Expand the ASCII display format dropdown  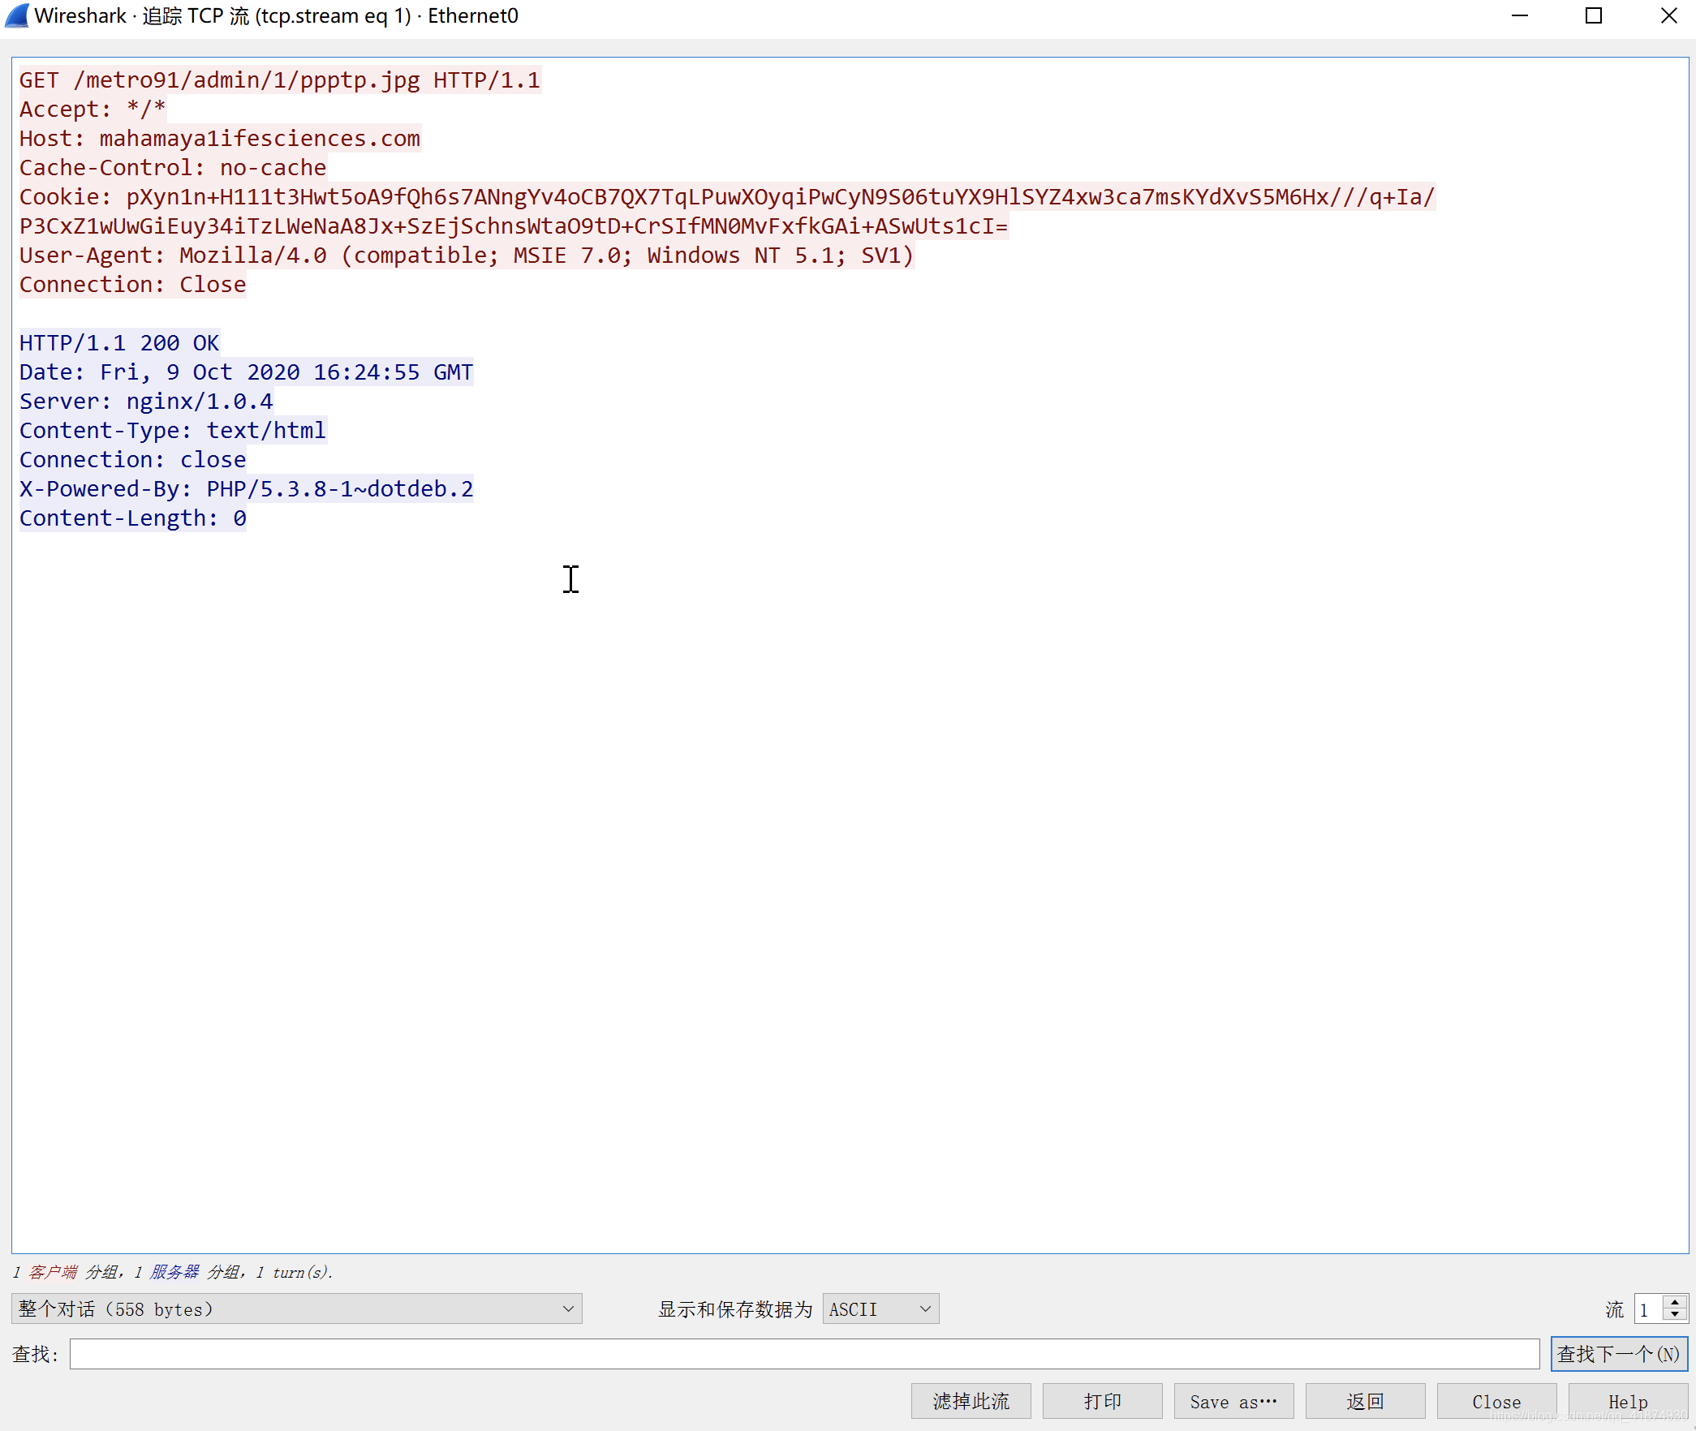[x=880, y=1309]
